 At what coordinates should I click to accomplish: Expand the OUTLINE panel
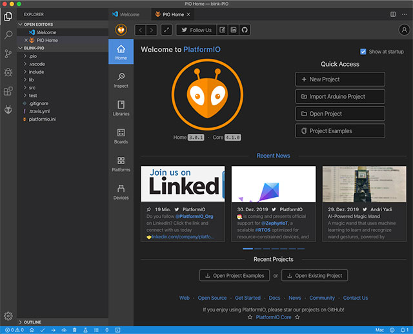point(32,321)
